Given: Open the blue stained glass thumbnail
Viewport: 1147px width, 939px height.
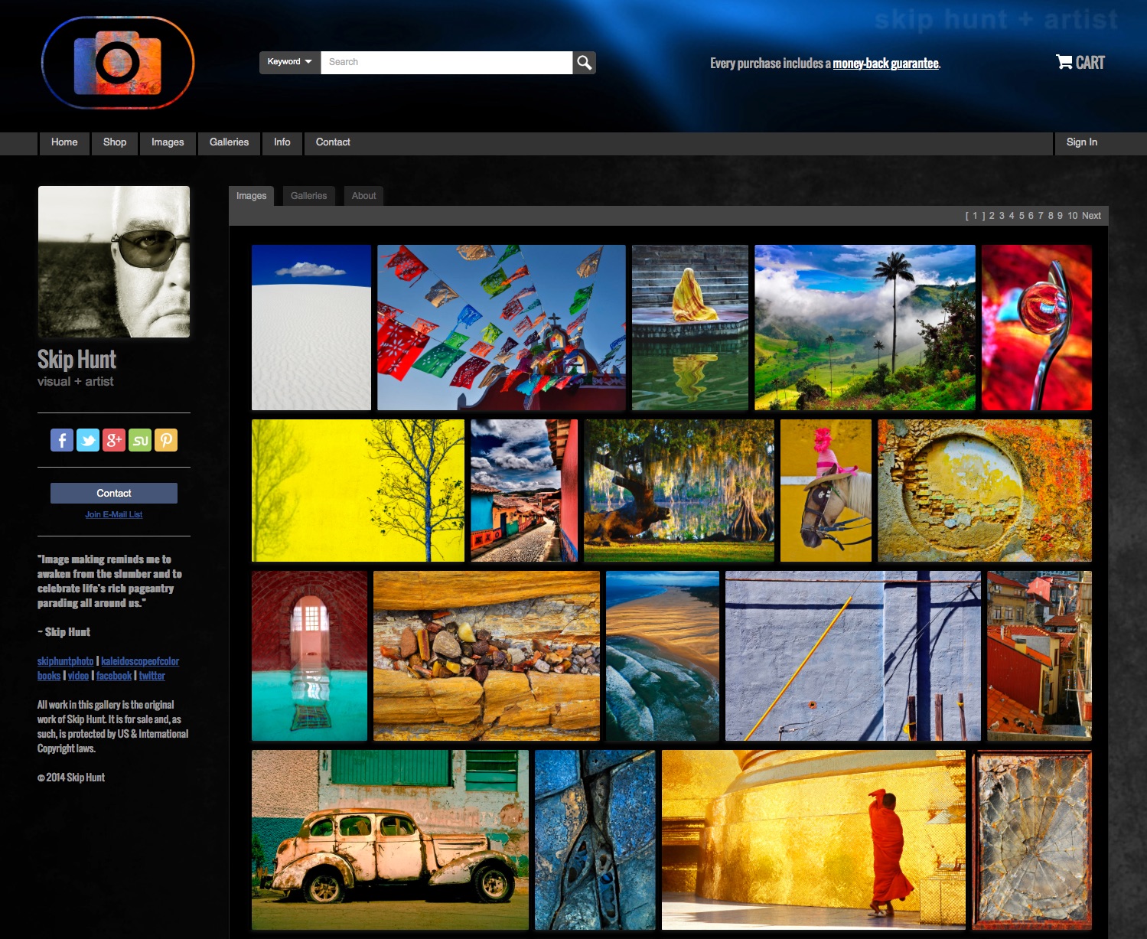Looking at the screenshot, I should (595, 840).
